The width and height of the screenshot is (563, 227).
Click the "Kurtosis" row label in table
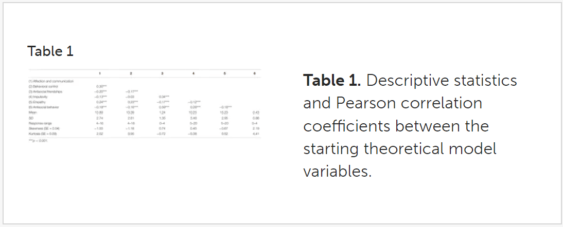[x=45, y=133]
